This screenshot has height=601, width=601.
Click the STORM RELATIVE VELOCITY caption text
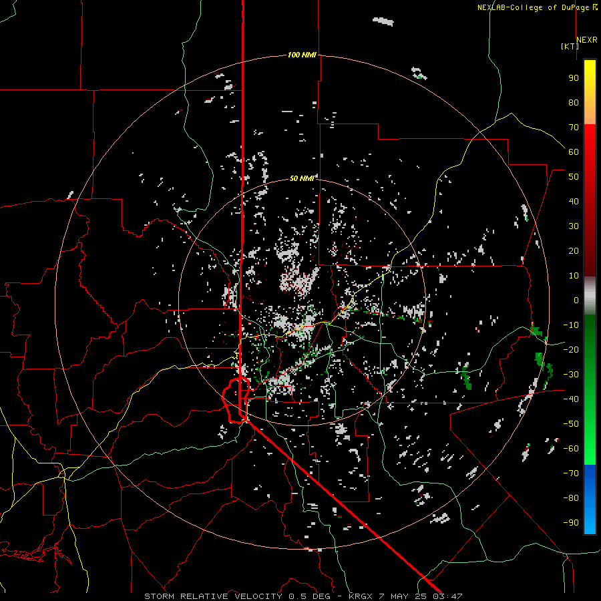(x=213, y=596)
